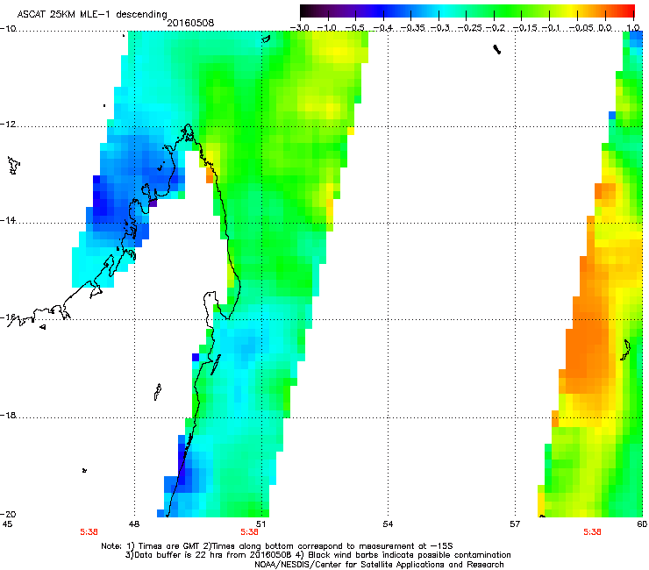Click the "NOAA/NESDIS/Center for Satellite Applications and Research" credit
Viewport: 649px width, 570px height.
tap(379, 564)
